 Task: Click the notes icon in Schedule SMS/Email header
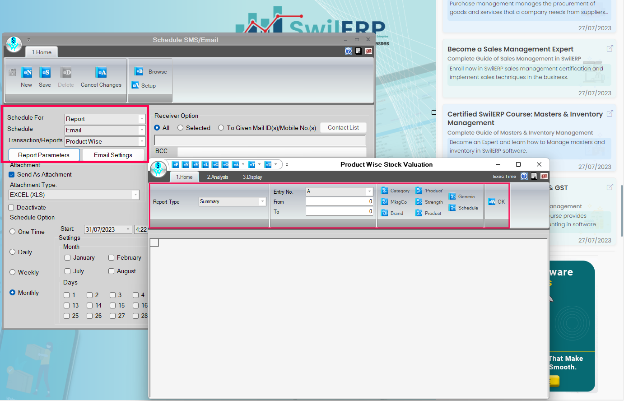click(359, 51)
